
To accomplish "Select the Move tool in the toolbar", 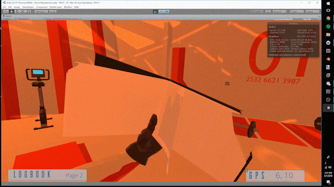I will [x=11, y=11].
